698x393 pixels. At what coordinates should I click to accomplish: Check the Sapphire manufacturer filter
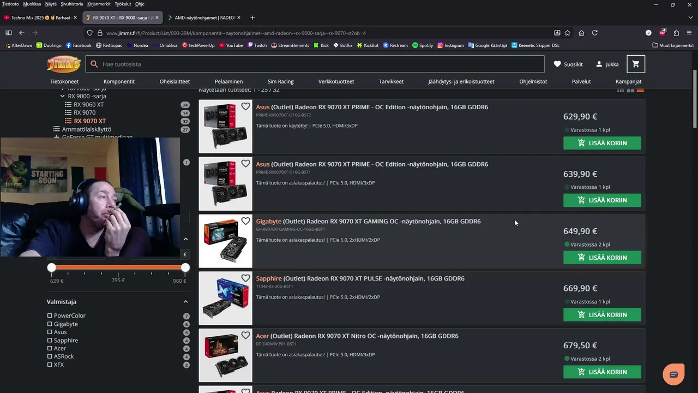tap(50, 340)
